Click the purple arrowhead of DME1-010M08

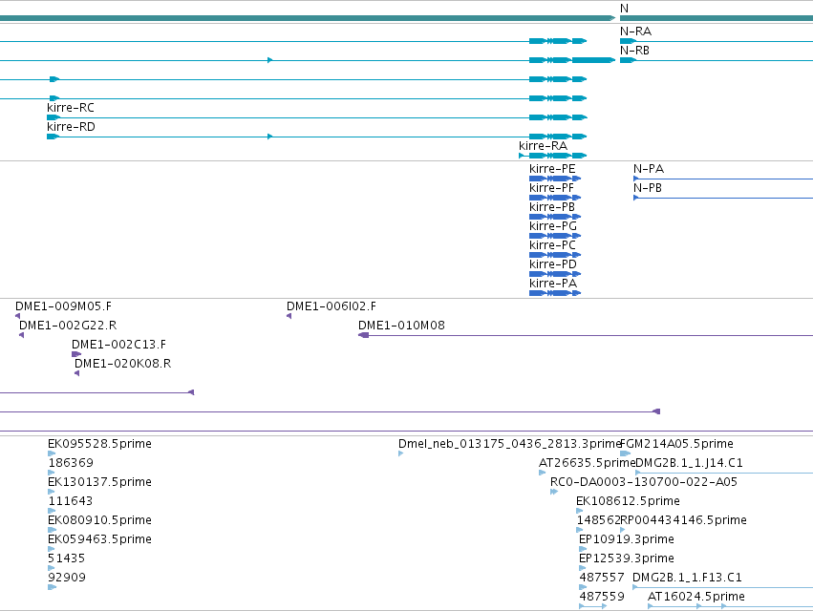coord(363,335)
